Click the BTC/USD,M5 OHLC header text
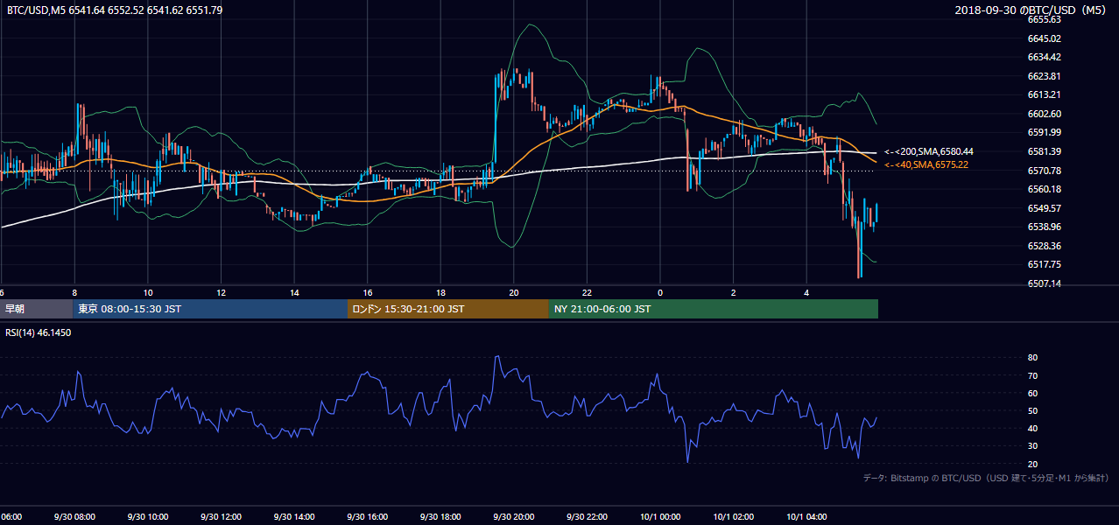 (x=115, y=10)
